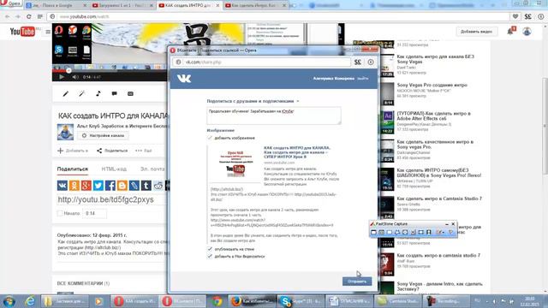Open Google Chrome from the taskbar
This screenshot has width=548, height=308.
217,301
